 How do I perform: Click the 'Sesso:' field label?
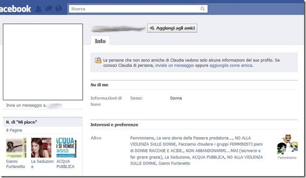point(136,98)
